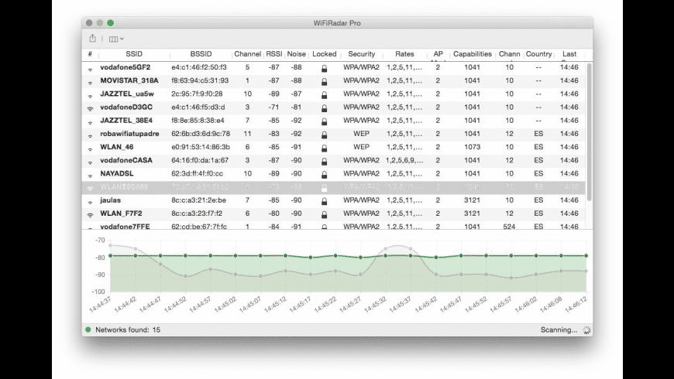Click lock icon in JAZZTEL_38E4 row
The image size is (674, 379).
324,121
